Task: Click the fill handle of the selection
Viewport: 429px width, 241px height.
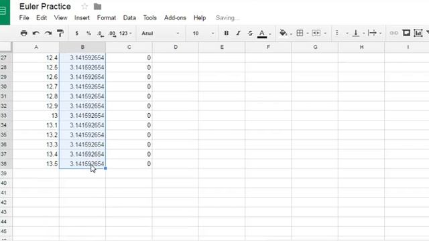Action: (105, 168)
